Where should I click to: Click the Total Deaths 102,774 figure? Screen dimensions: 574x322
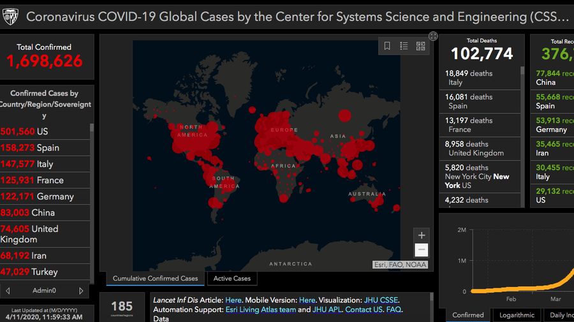(482, 54)
